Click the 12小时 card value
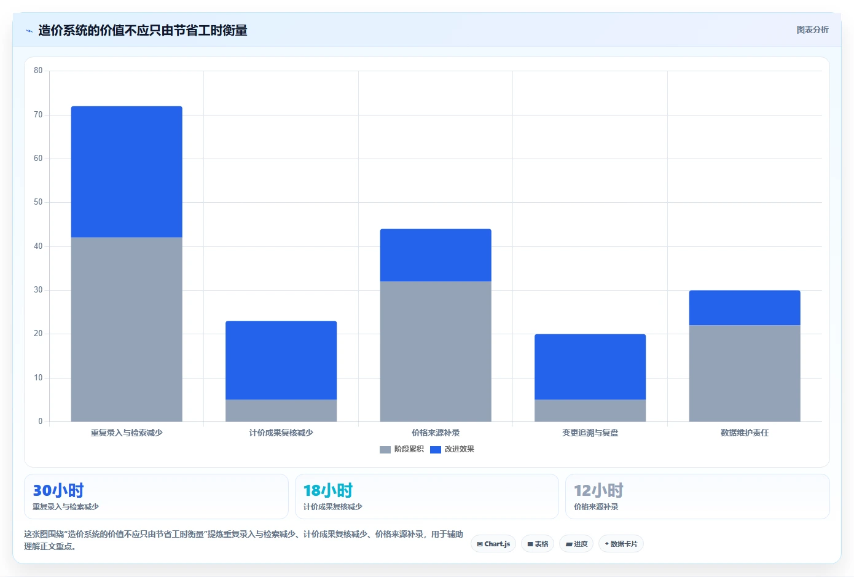854x577 pixels. click(598, 490)
